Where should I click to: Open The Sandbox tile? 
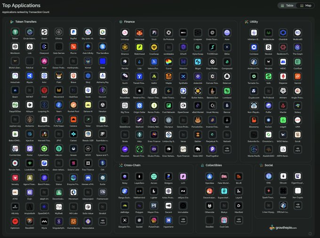[103, 47]
